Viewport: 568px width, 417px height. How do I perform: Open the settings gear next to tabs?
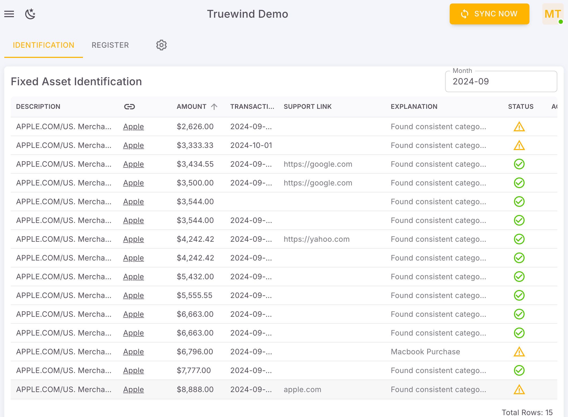161,45
